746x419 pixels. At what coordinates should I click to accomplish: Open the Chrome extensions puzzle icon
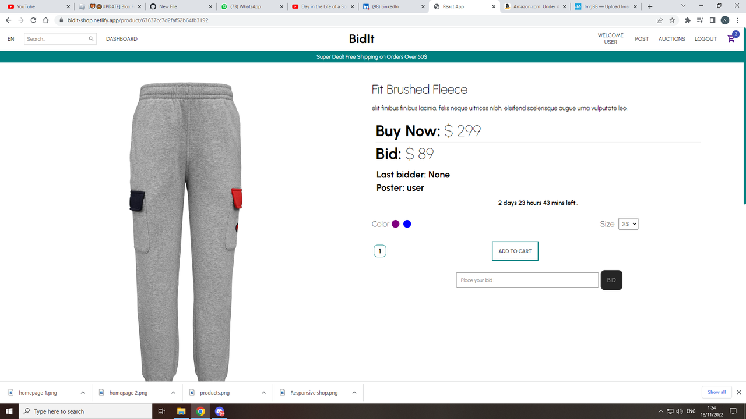coord(687,20)
